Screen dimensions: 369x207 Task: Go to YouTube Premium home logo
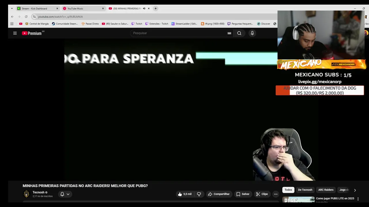coord(32,33)
